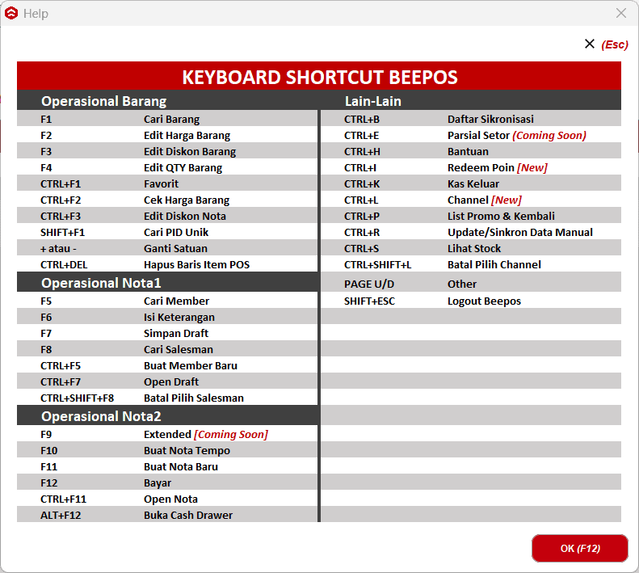Select 'Bantuan' description
Viewport: 639px width, 573px height.
(468, 152)
